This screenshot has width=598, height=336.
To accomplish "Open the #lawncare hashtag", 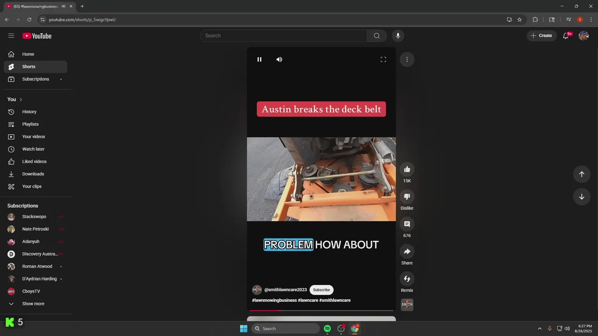I will pos(308,301).
